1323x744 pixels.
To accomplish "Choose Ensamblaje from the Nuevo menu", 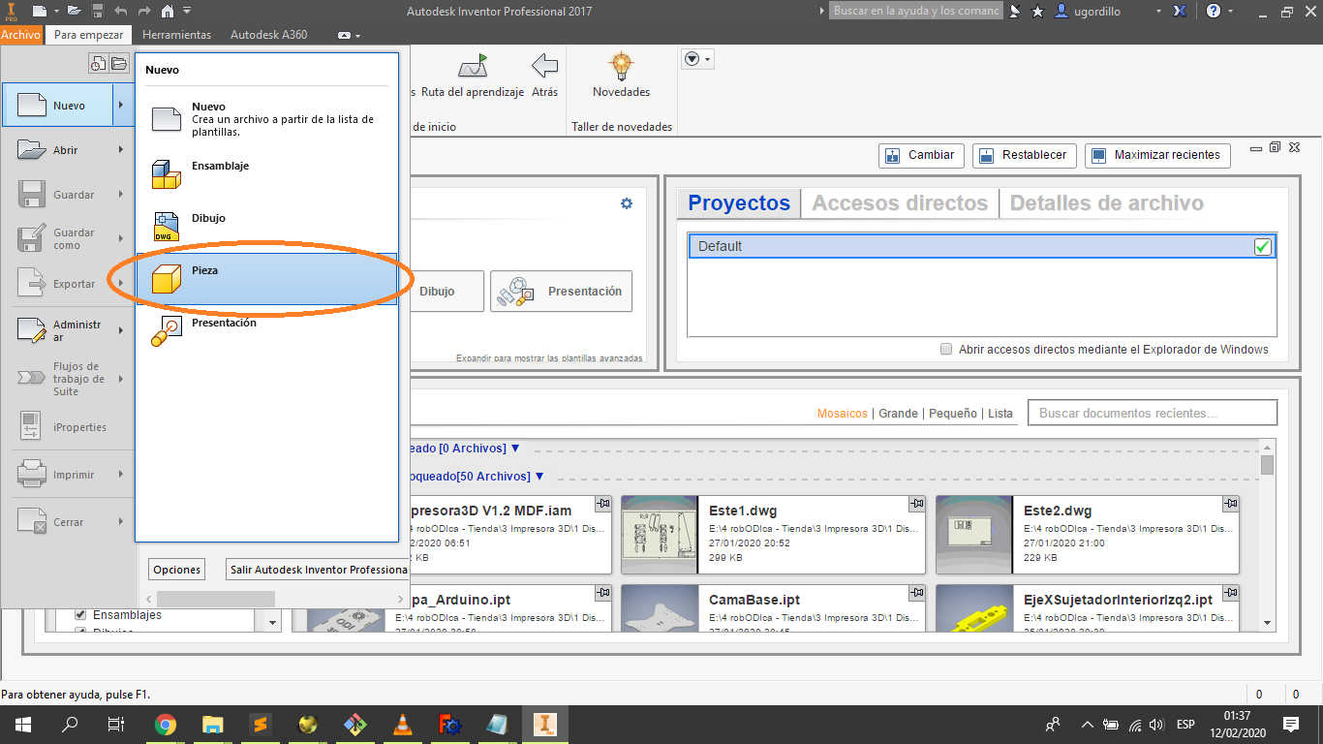I will tap(266, 174).
